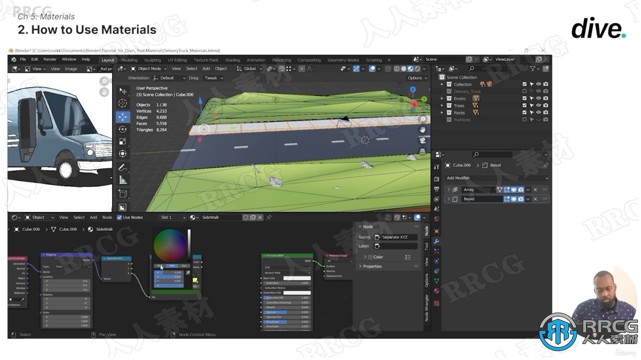
Task: Select the Select Box tool in viewport toolbar
Action: click(x=123, y=90)
